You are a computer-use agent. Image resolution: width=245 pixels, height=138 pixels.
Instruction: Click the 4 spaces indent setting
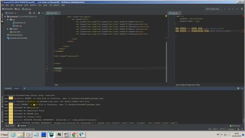(x=231, y=129)
